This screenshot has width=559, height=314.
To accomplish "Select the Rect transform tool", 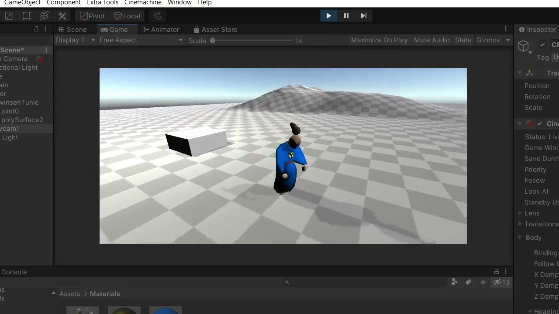I will pyautogui.click(x=27, y=16).
